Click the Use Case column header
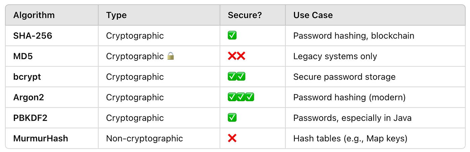470x152 pixels. tap(313, 15)
